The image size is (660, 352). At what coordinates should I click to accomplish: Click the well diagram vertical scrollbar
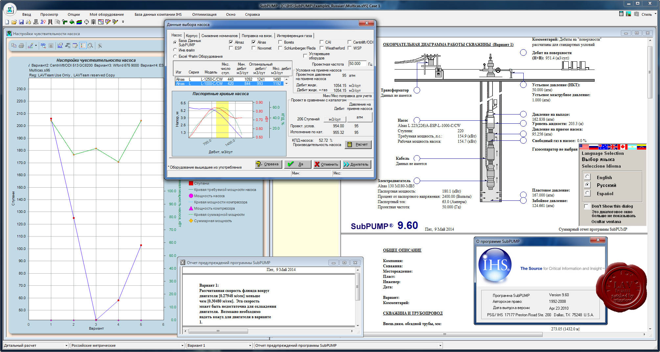point(650,184)
